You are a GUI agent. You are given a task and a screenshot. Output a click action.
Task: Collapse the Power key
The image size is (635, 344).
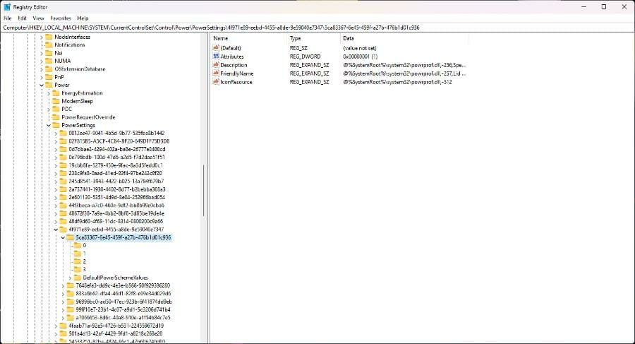click(42, 85)
